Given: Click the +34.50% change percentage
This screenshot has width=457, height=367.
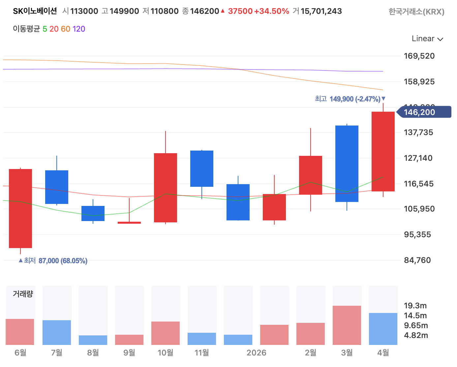Looking at the screenshot, I should [x=272, y=11].
